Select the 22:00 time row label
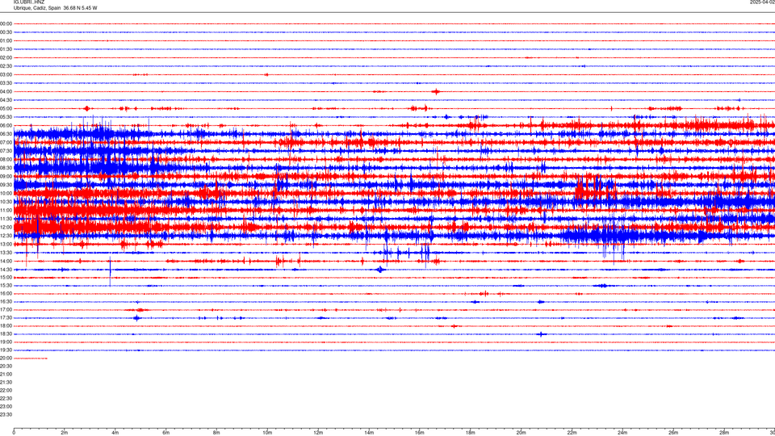The height and width of the screenshot is (436, 775). pyautogui.click(x=6, y=391)
